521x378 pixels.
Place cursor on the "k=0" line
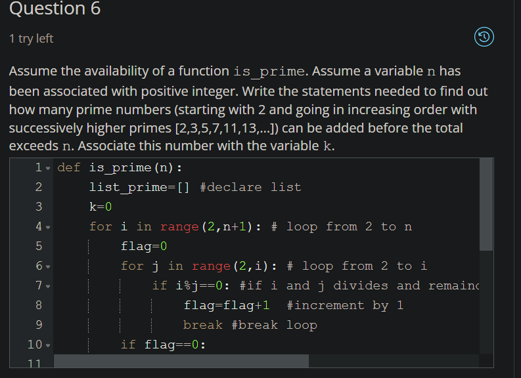pos(101,207)
